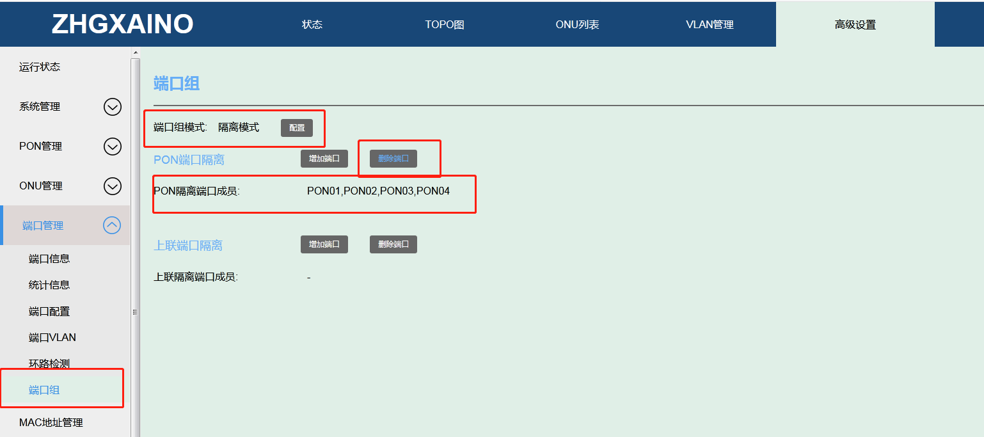Select the 高级设置 tab
Viewport: 984px width, 437px height.
[x=855, y=25]
